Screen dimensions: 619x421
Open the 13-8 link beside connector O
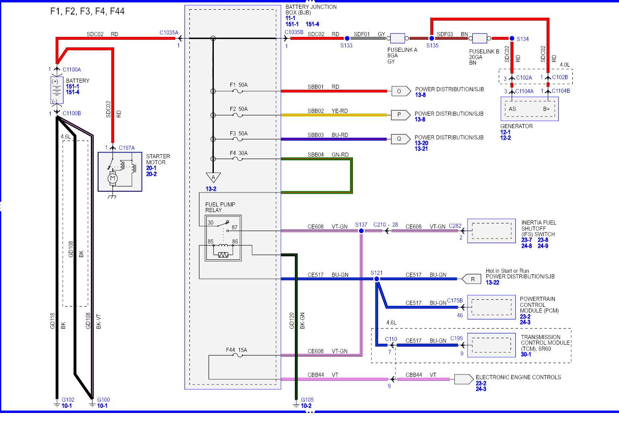(420, 95)
